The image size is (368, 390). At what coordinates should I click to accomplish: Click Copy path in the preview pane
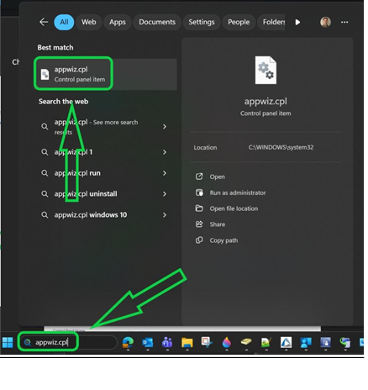223,240
